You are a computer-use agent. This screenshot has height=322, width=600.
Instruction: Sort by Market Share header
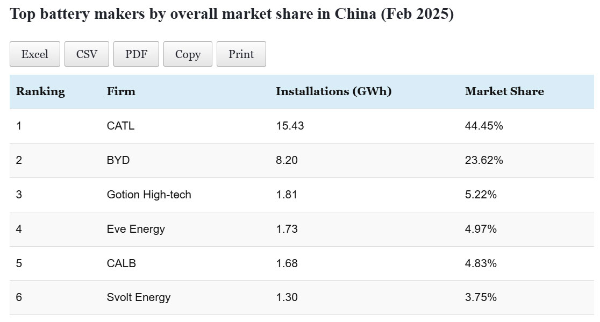click(x=504, y=91)
